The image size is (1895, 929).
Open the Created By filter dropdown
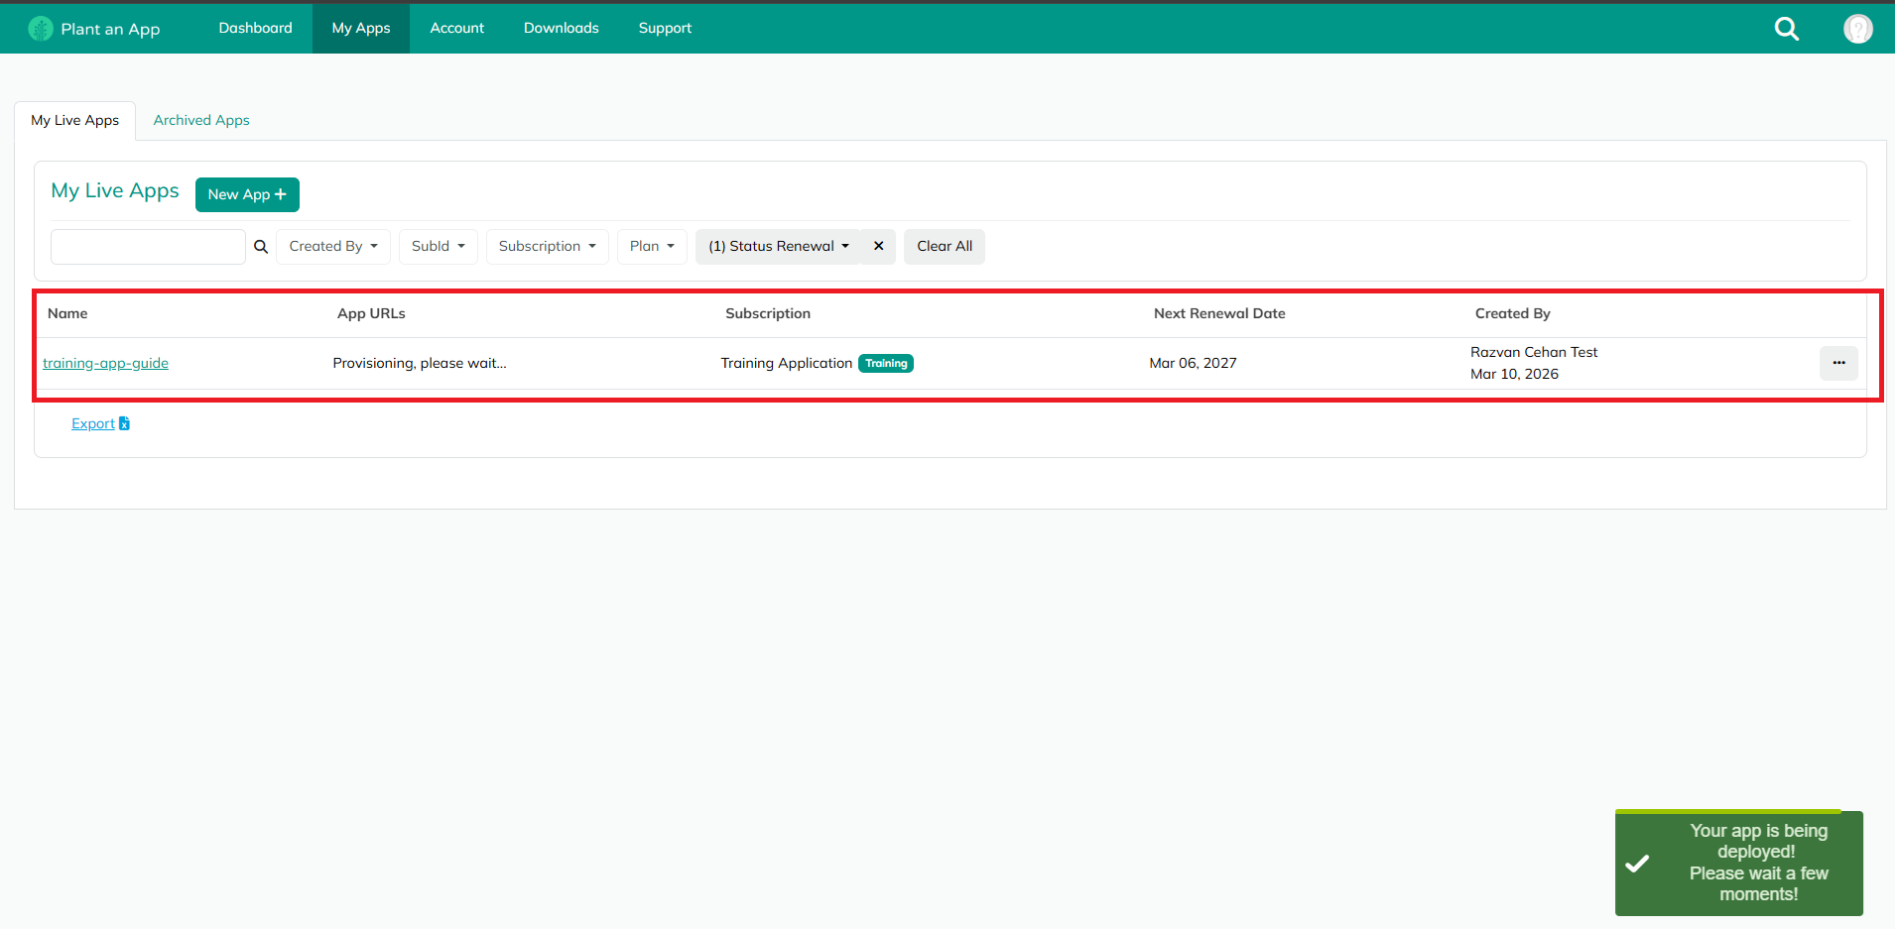332,246
